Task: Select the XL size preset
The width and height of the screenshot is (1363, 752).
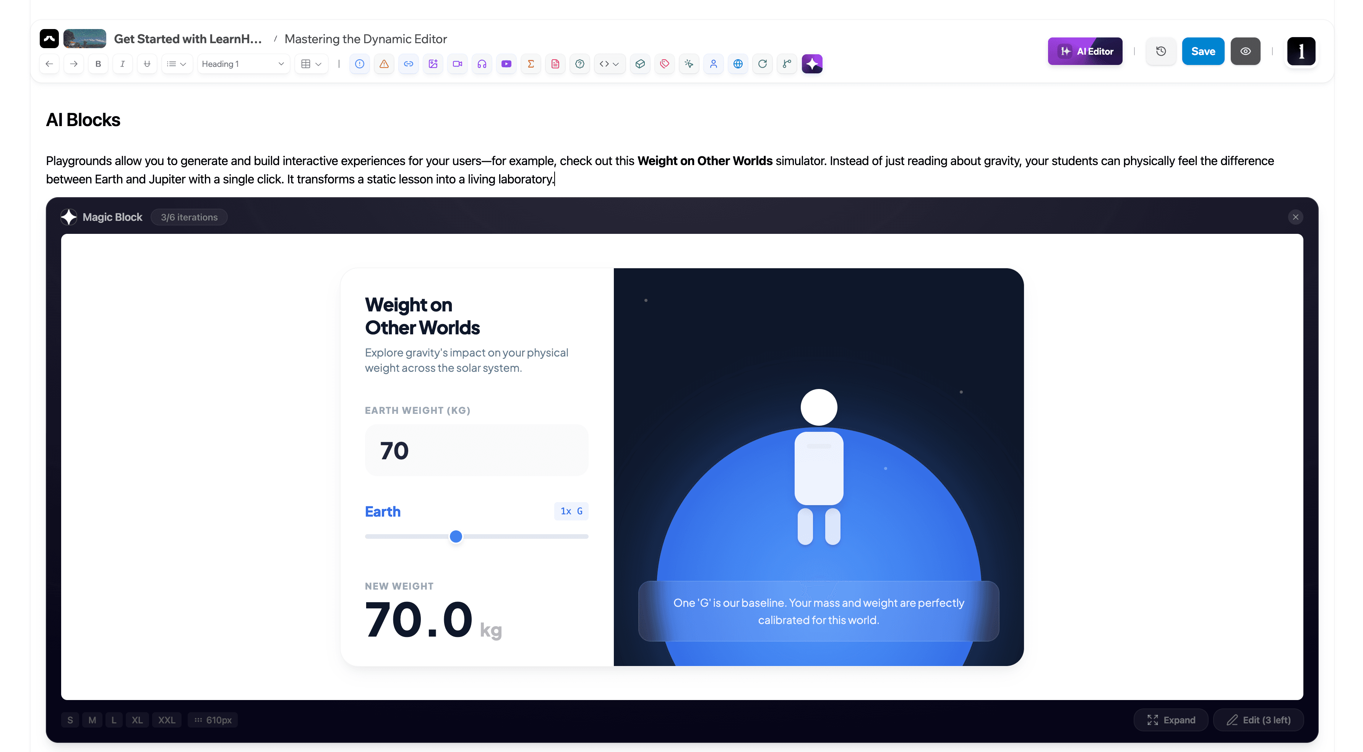Action: [x=137, y=720]
